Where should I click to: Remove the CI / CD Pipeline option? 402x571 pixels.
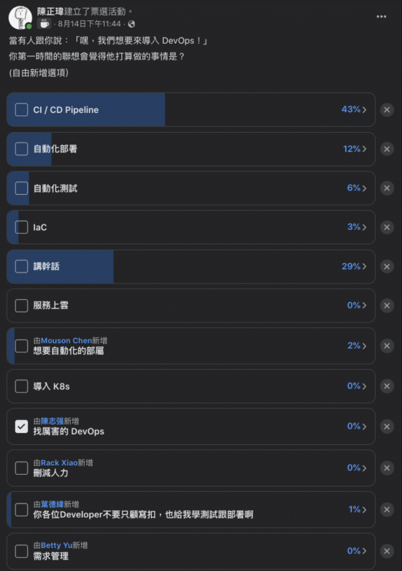(x=387, y=110)
